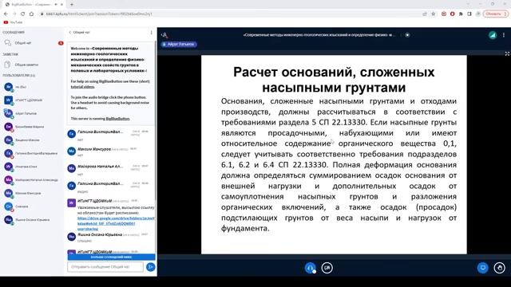Toggle the browser side panel icon
The height and width of the screenshot is (287, 511).
(469, 14)
